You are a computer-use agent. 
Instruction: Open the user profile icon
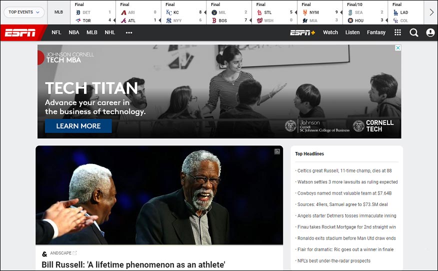click(430, 32)
